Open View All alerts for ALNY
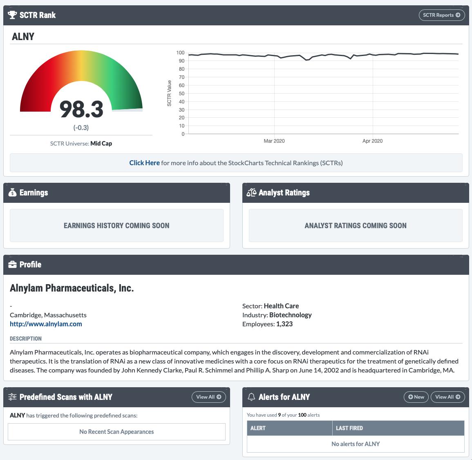 (447, 397)
